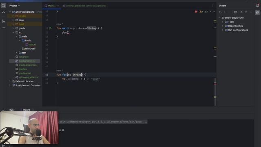This screenshot has height=147, width=261.
Task: Click the Execute Gradle Task icon
Action: point(235,12)
